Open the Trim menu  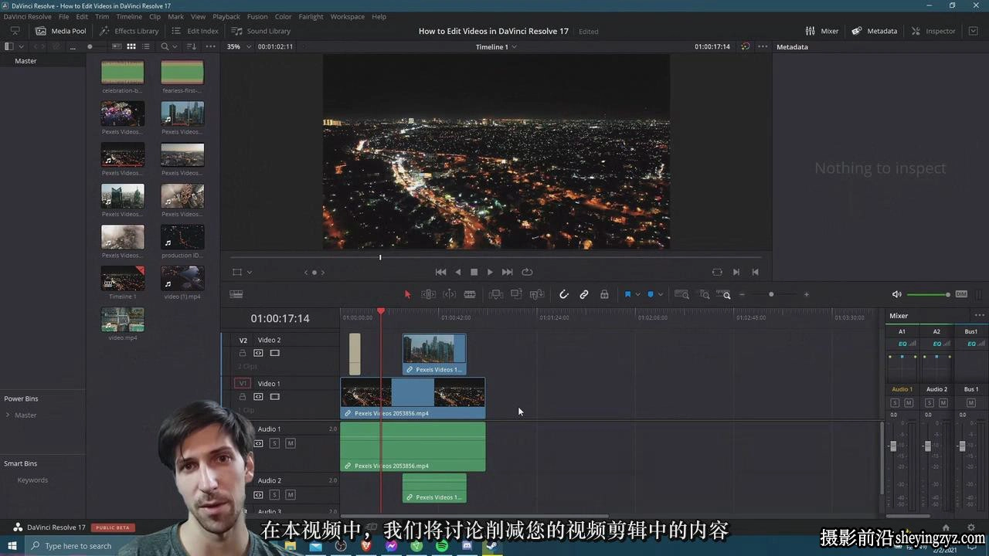(x=102, y=16)
